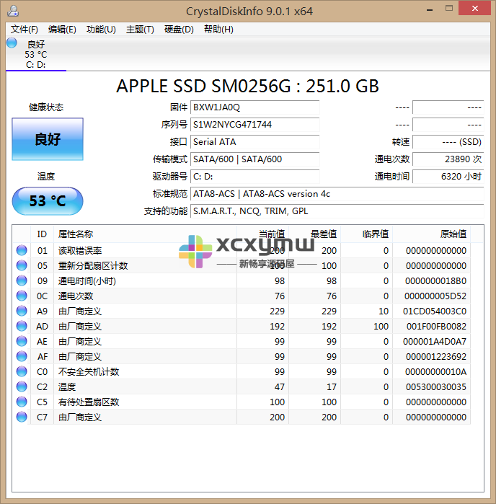Click the power-on hours 6320 小时 field
Viewport: 496px width, 504px height.
pos(448,177)
